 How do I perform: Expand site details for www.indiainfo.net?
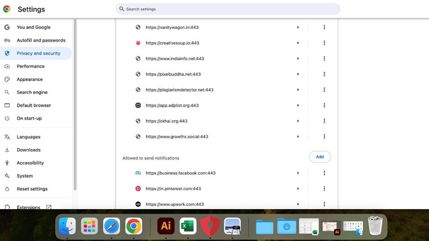point(298,58)
